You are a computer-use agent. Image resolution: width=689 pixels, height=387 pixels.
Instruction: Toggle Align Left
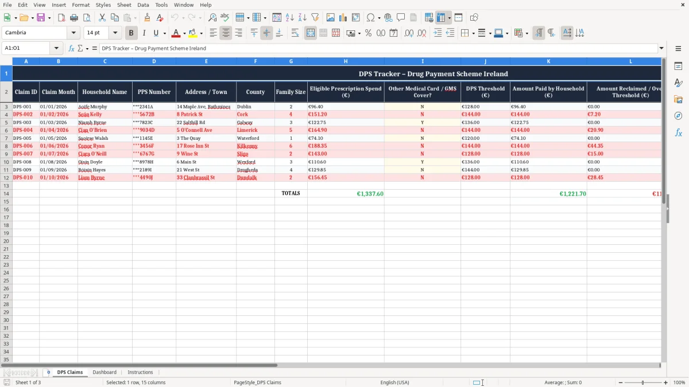pyautogui.click(x=213, y=33)
